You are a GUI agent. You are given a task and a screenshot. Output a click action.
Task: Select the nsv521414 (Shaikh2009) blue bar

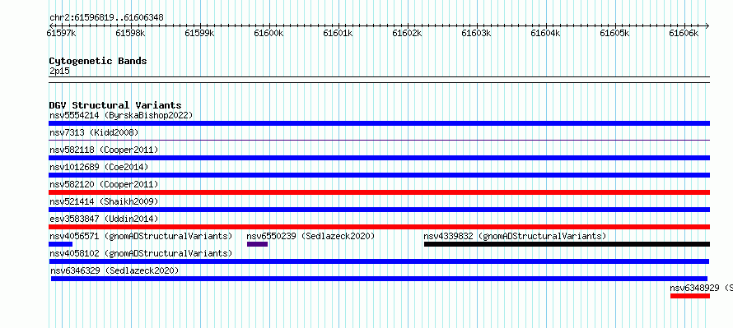point(379,210)
